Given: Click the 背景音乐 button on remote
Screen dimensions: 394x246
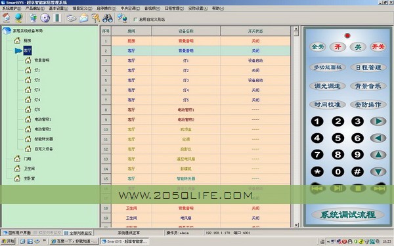Looking at the screenshot, I should [x=368, y=86].
